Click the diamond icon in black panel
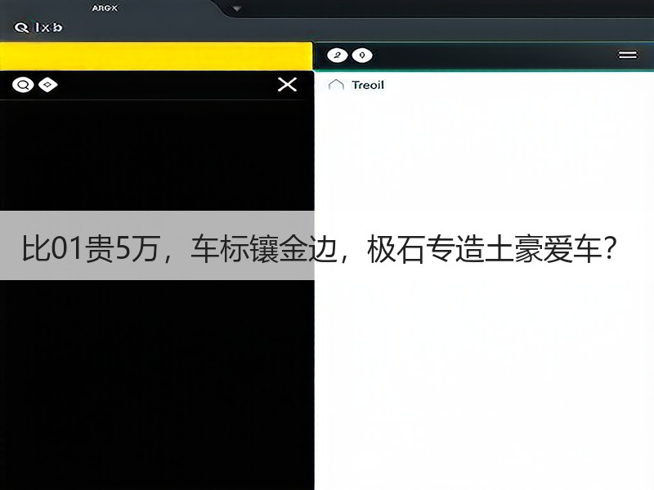This screenshot has height=490, width=654. (x=48, y=85)
